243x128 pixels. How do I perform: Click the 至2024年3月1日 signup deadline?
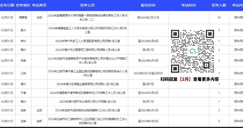click(x=148, y=110)
